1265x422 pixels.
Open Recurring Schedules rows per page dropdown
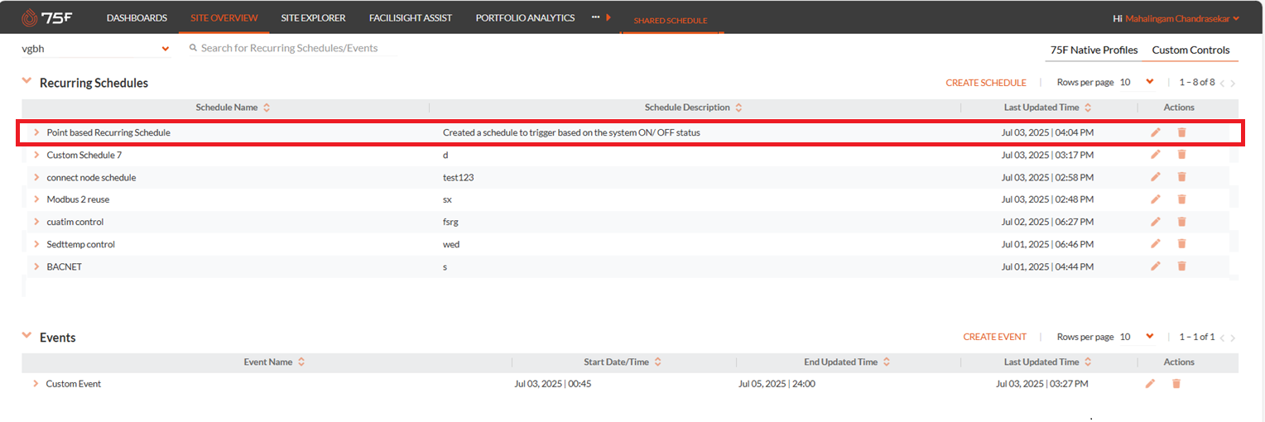(1150, 82)
